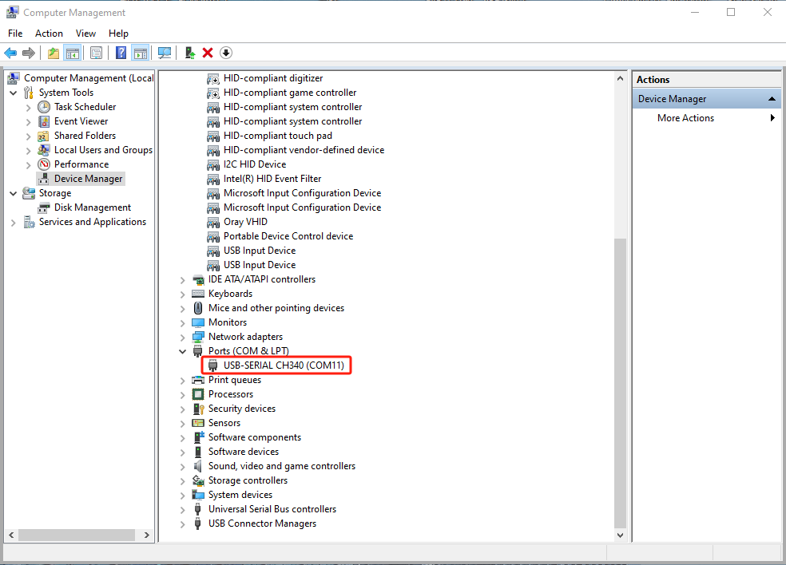This screenshot has width=786, height=565.
Task: Click the blue Help question mark icon
Action: click(121, 53)
